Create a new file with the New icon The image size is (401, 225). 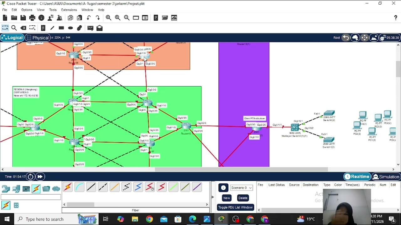[5, 18]
